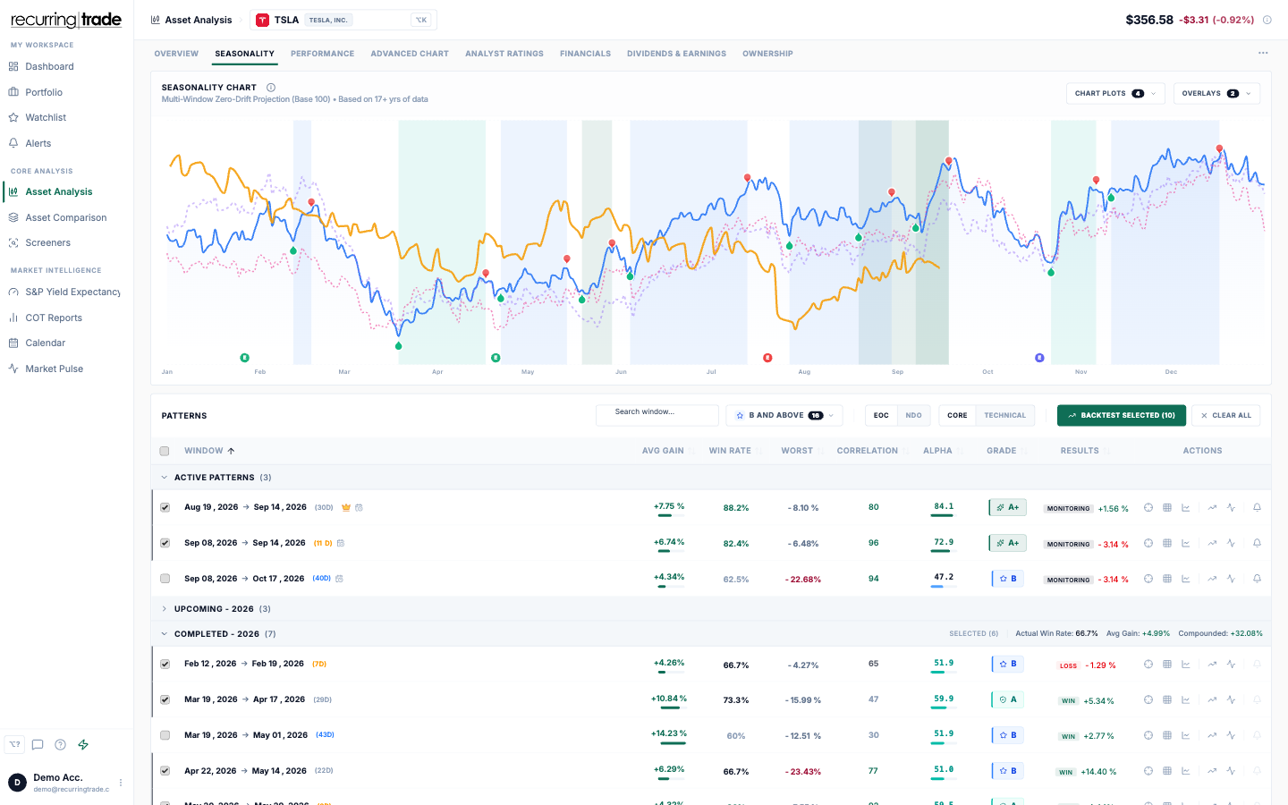The image size is (1288, 805).
Task: Open the Seasonality Chart info icon
Action: pyautogui.click(x=271, y=88)
